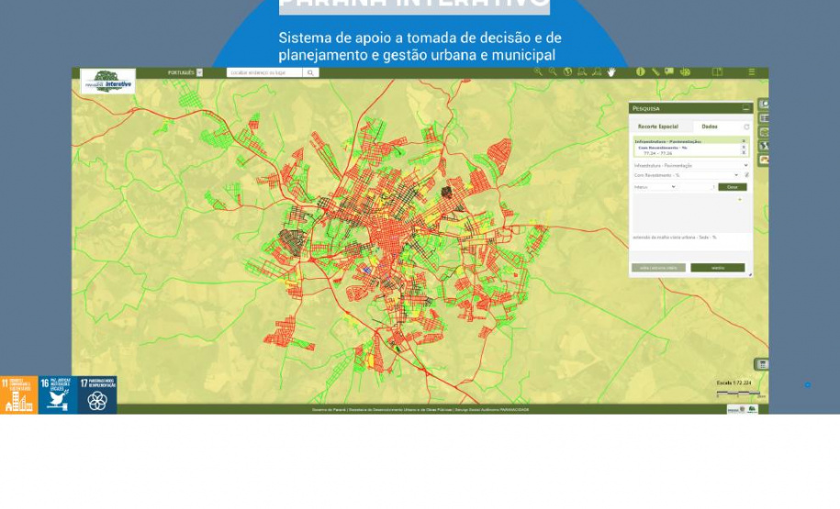Click the search magnifier button beside address field
This screenshot has width=840, height=509.
point(310,72)
